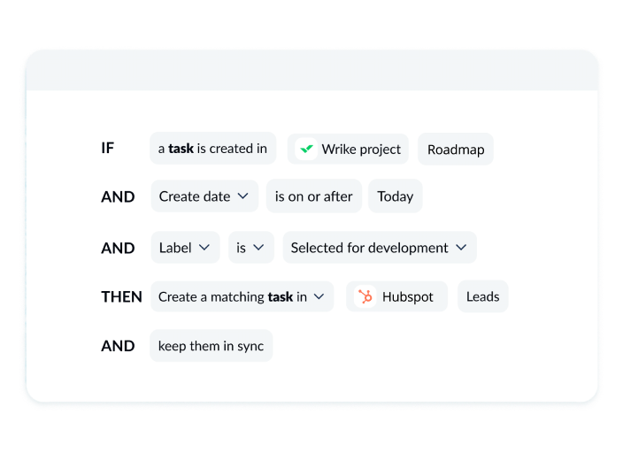Click the Hubspot tool chip
623x453 pixels.
point(396,296)
